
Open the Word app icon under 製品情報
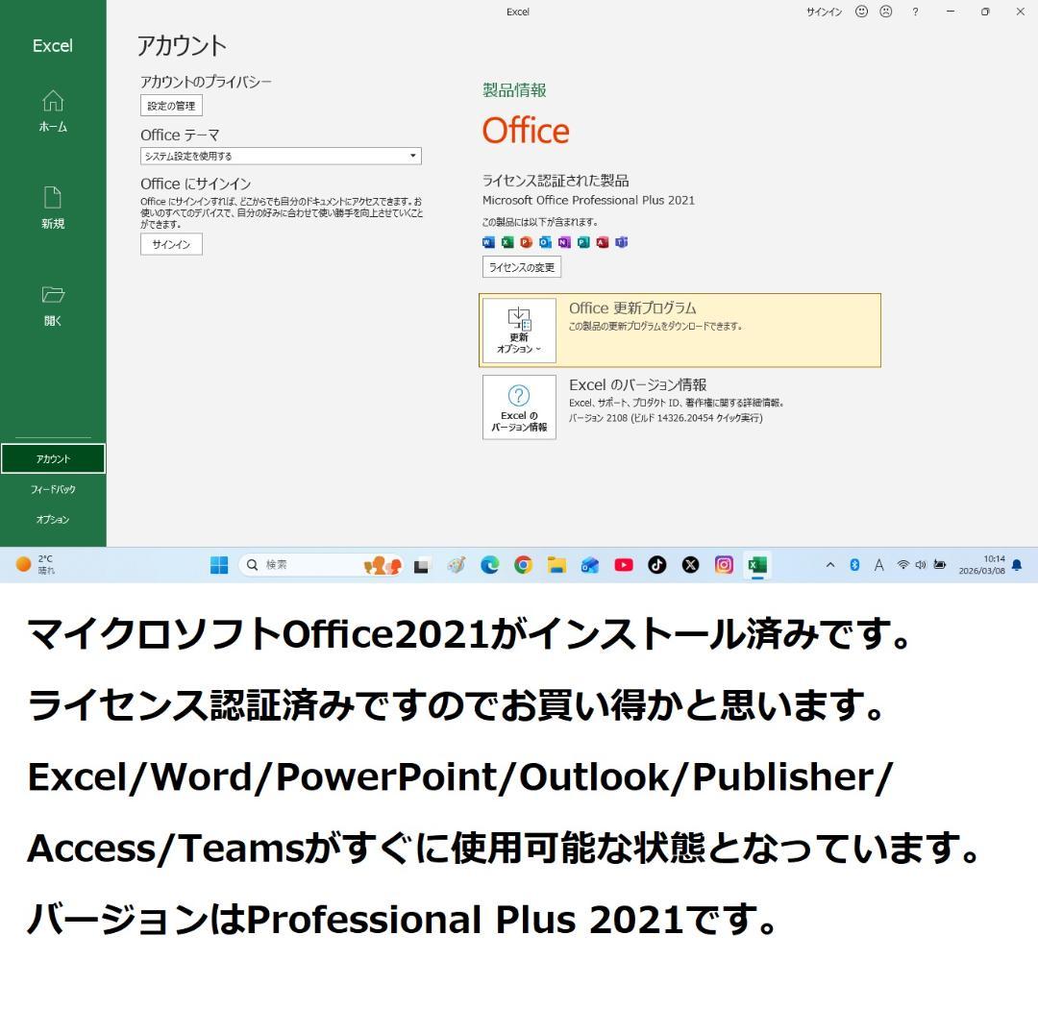point(488,242)
